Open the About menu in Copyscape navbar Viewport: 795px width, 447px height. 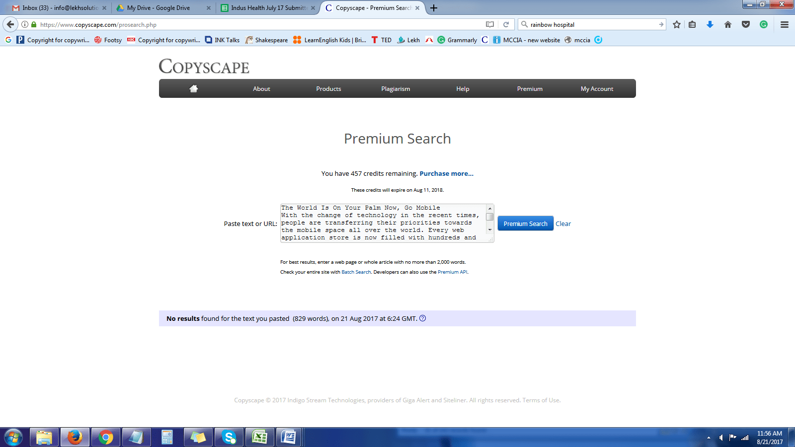click(x=261, y=89)
